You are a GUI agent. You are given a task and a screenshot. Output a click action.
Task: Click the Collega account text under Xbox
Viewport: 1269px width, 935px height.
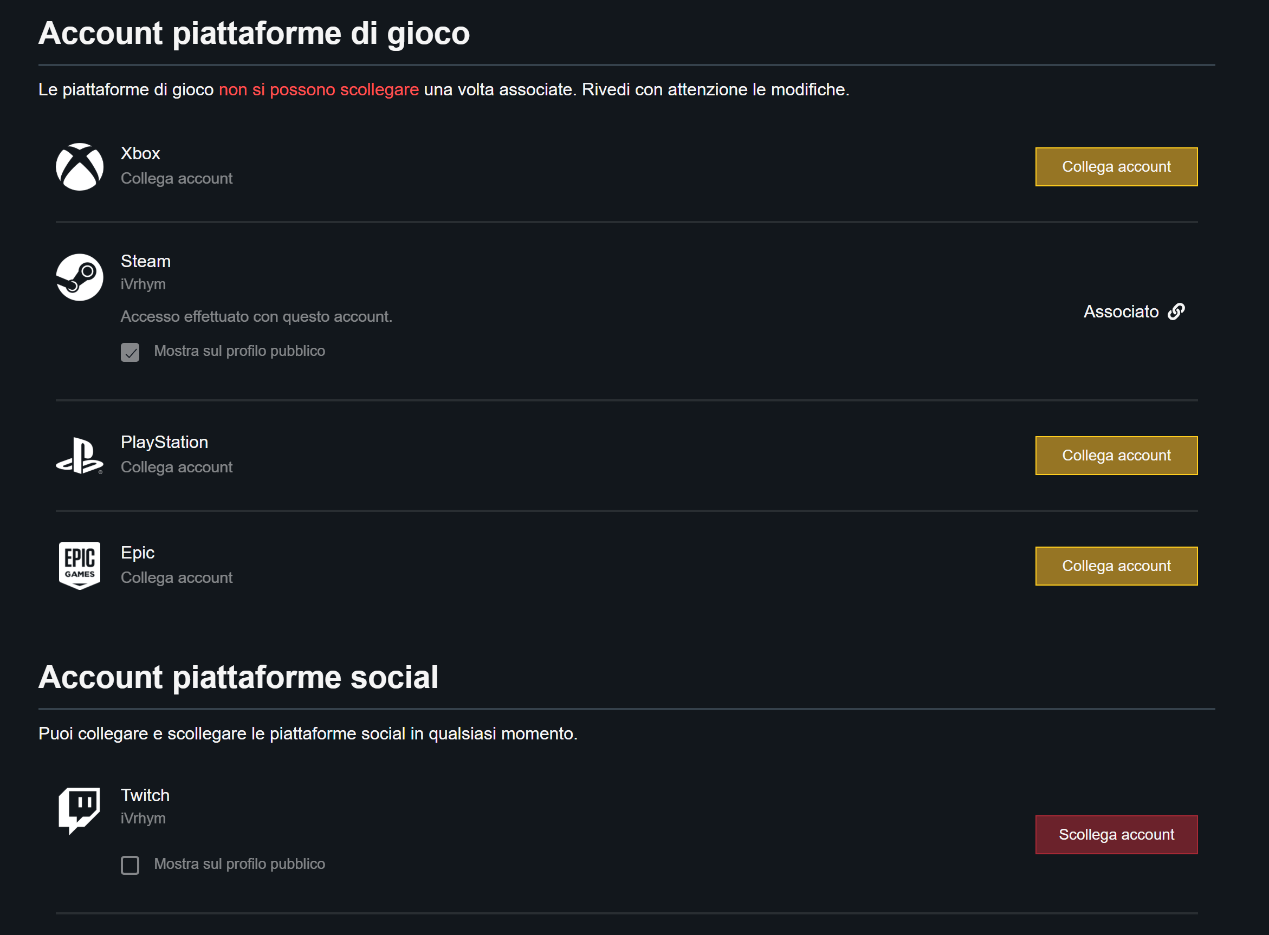177,179
